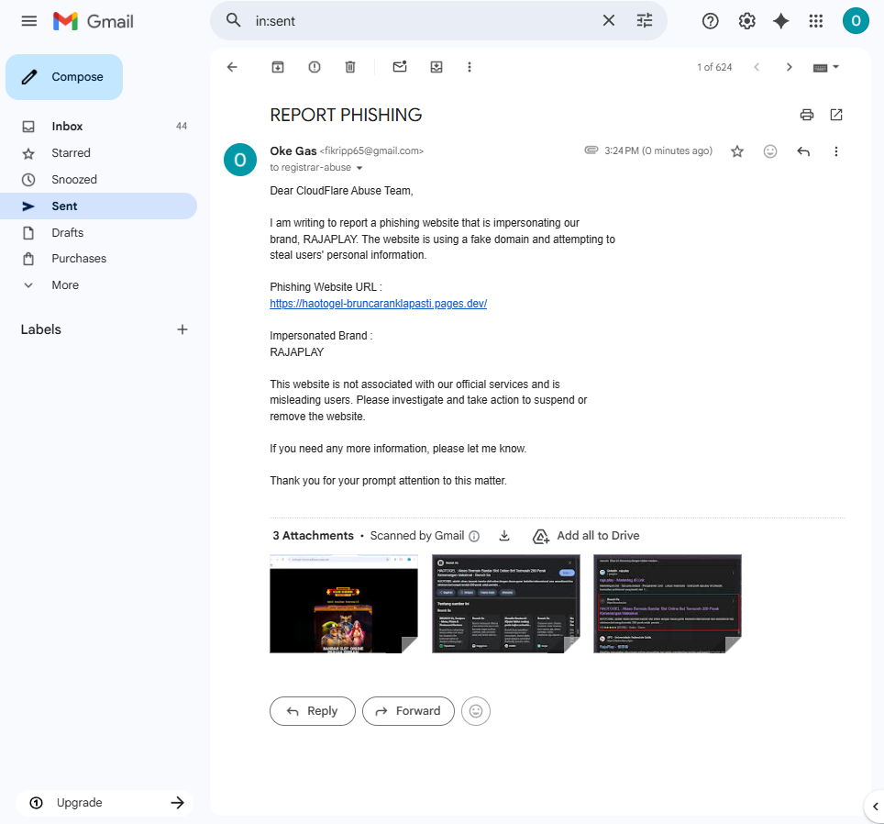
Task: Create a new label with plus icon
Action: 182,329
